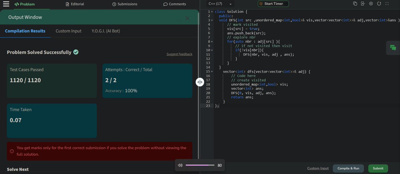
Task: Toggle fullscreen editor mode
Action: coord(387,4)
